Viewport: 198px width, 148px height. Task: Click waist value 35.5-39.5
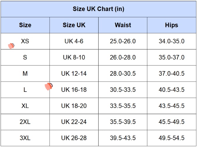[123, 122]
